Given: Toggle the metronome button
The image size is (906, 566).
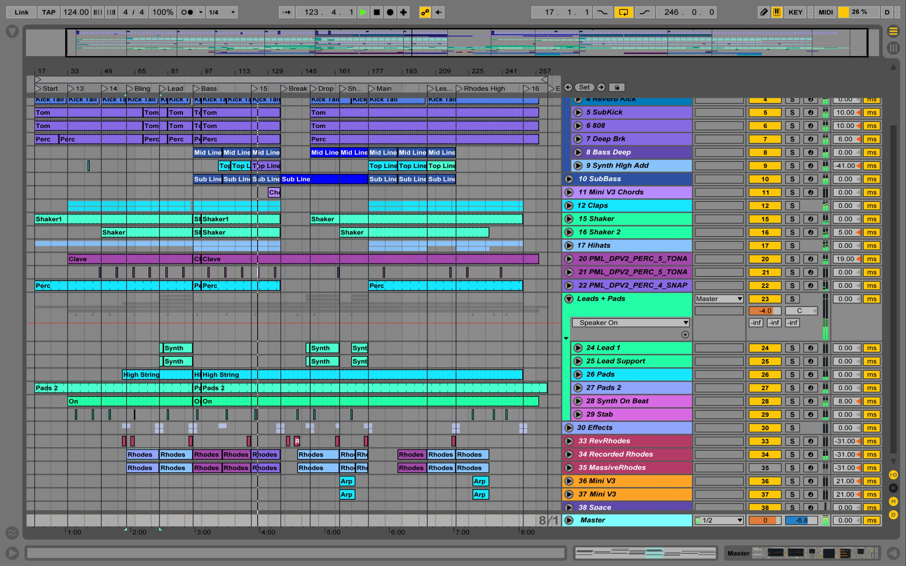Looking at the screenshot, I should [x=187, y=12].
